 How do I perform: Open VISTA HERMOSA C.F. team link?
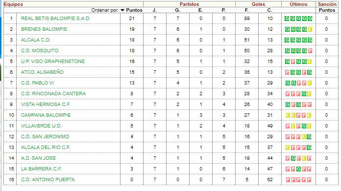tap(46, 104)
